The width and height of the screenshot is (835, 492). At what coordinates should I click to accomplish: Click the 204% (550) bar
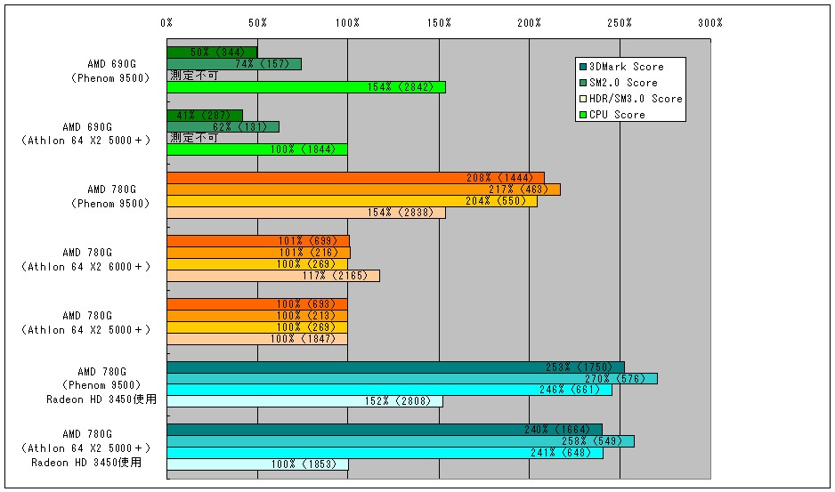(x=352, y=201)
